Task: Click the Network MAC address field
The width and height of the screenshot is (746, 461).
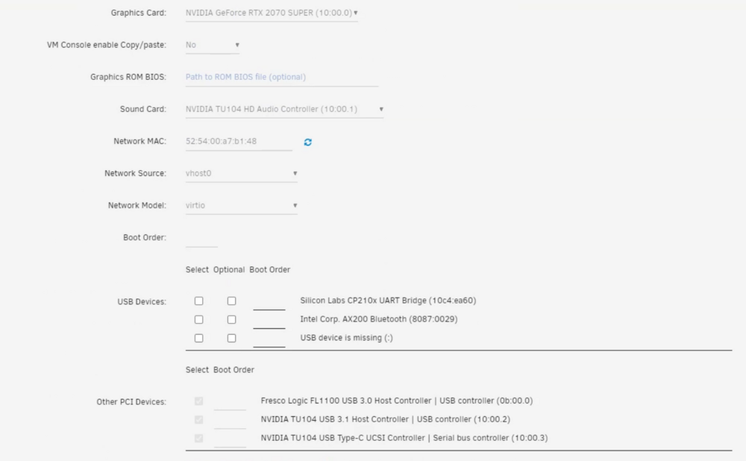Action: pos(239,141)
